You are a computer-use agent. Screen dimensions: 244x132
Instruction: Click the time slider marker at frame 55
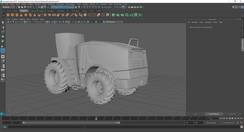[96, 118]
